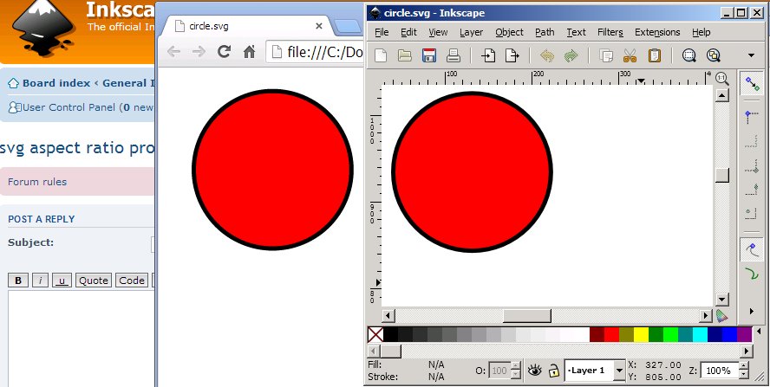This screenshot has width=770, height=387.
Task: Toggle snap bounding box corners
Action: click(751, 117)
